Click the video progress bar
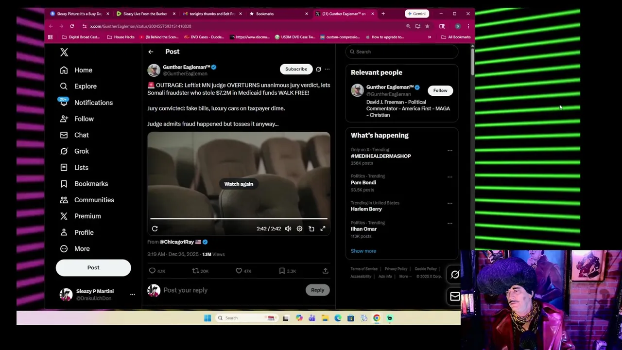 pyautogui.click(x=239, y=219)
